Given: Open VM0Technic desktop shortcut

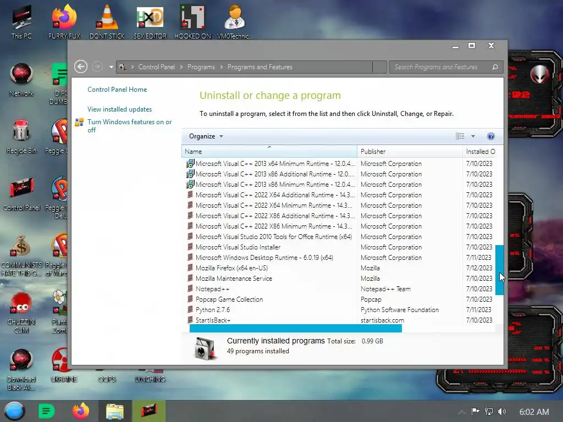Looking at the screenshot, I should point(235,22).
